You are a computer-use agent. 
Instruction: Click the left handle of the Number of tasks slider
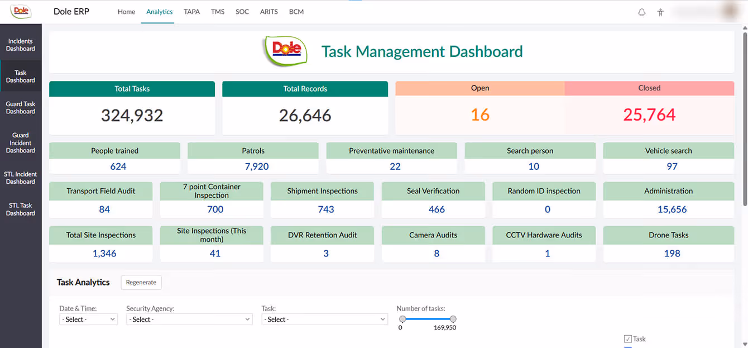[x=402, y=319]
